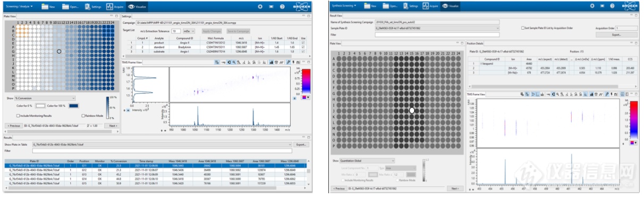
Task: Open gear options in left window header
Action: pyautogui.click(x=260, y=7)
